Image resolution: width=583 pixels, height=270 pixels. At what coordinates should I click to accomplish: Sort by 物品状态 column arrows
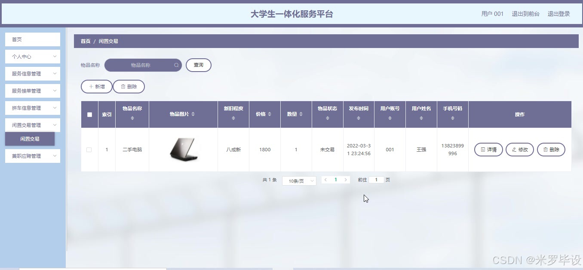pyautogui.click(x=328, y=118)
